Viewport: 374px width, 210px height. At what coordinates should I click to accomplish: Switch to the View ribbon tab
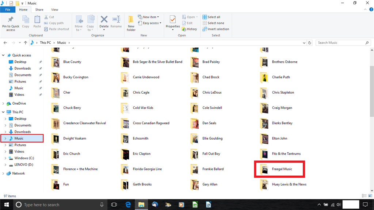[x=55, y=9]
